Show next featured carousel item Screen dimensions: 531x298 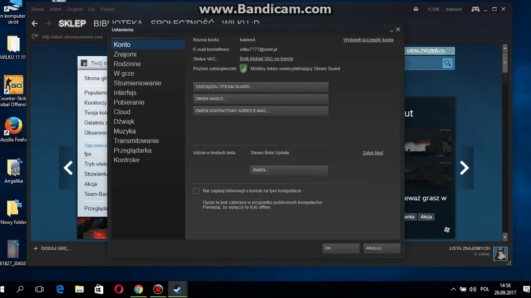(x=464, y=168)
